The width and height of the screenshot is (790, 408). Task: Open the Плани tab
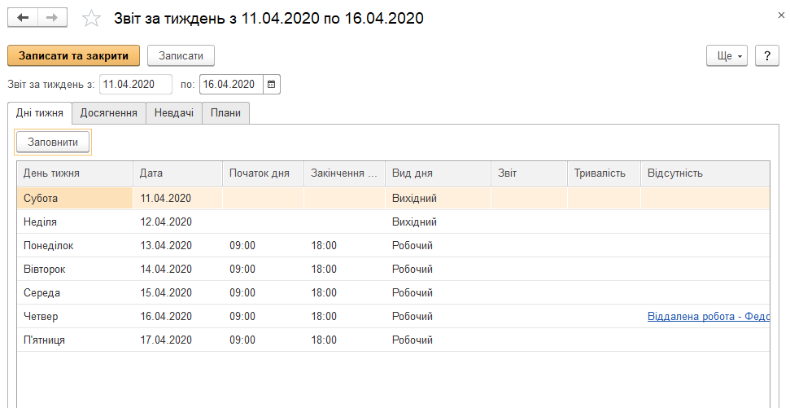pos(225,113)
